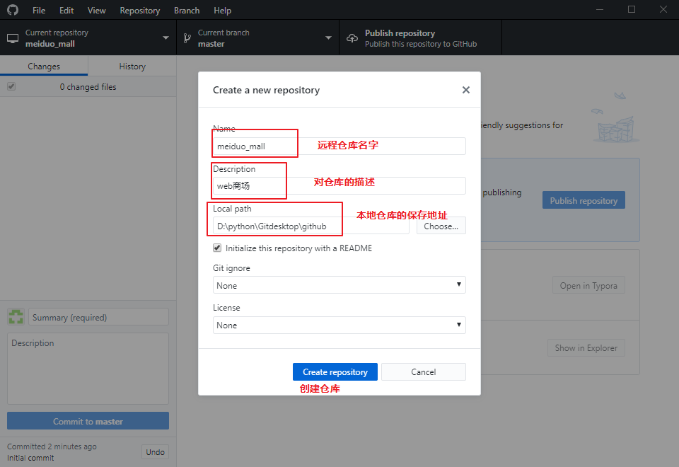Open the File menu
Image resolution: width=679 pixels, height=467 pixels.
(x=39, y=11)
